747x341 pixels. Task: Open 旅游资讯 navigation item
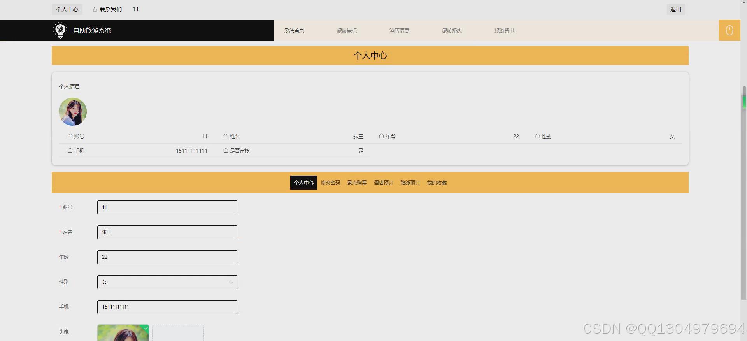pos(504,30)
